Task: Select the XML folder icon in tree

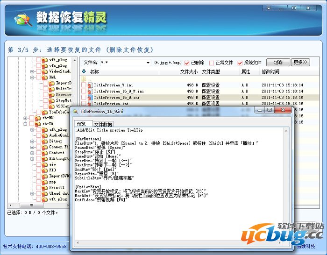Action: pos(45,78)
